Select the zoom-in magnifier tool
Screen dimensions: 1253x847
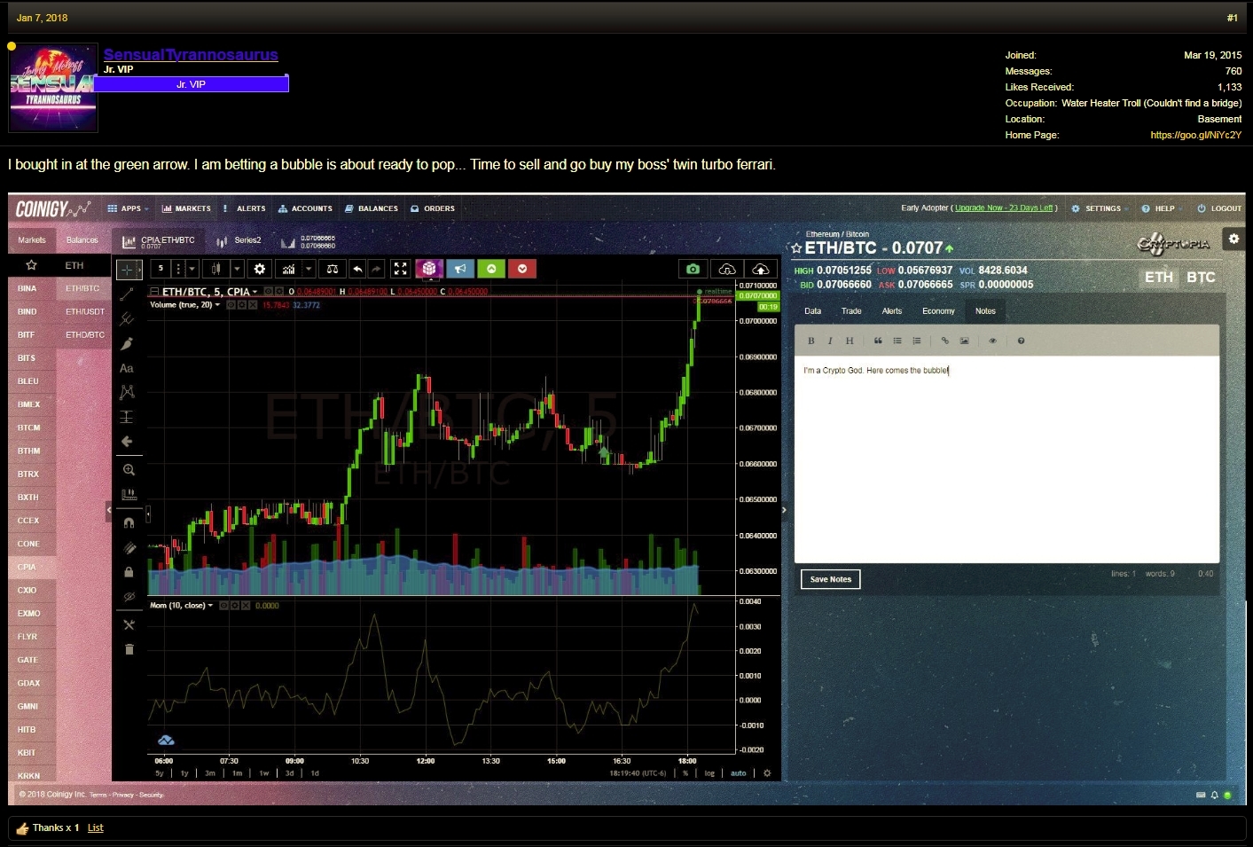click(x=129, y=470)
